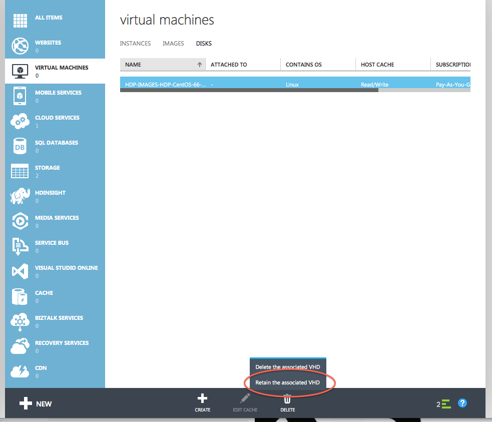Select the HDP-IMAGES-HDP-CentOS disk row

point(165,84)
